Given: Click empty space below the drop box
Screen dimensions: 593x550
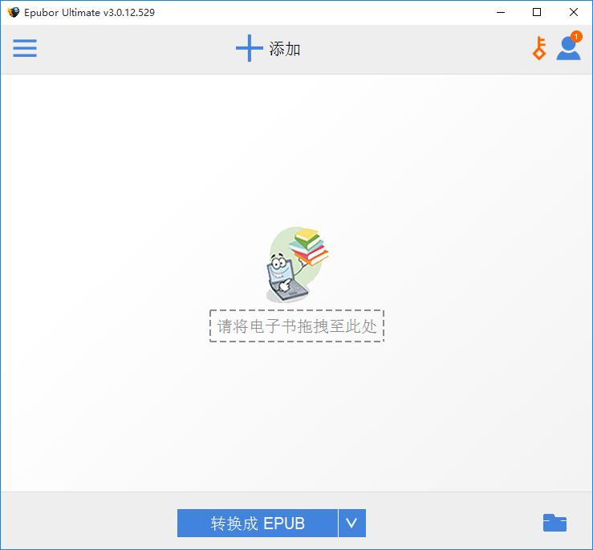Looking at the screenshot, I should pyautogui.click(x=296, y=417).
